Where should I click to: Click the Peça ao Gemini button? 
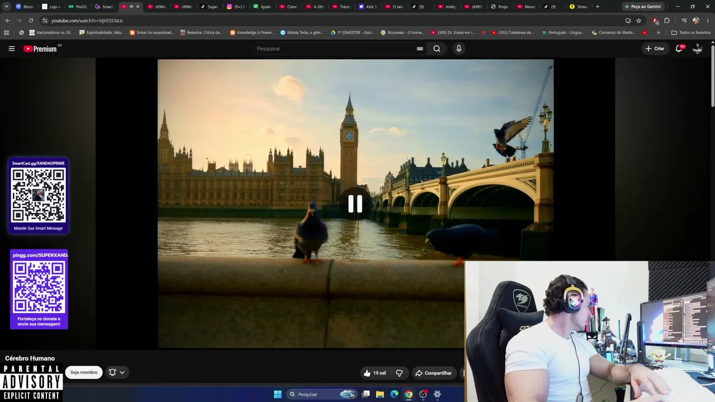[642, 7]
